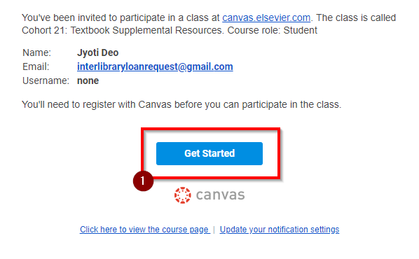Click the gray canvas wordmark text

pyautogui.click(x=220, y=195)
